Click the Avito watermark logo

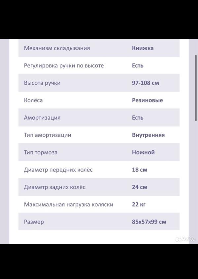[185, 239]
